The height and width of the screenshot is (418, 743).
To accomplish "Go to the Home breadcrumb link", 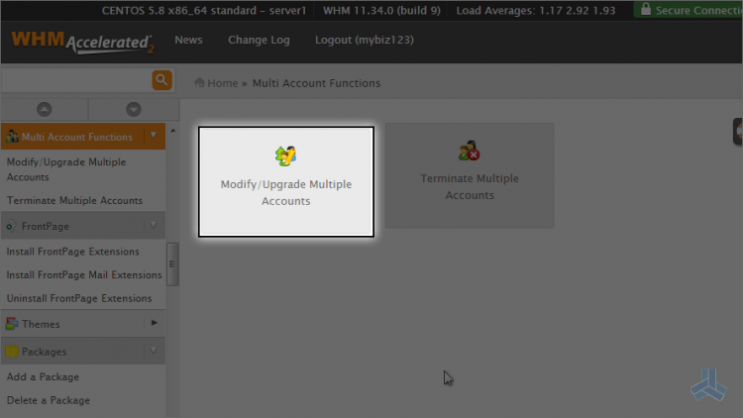I will (222, 83).
